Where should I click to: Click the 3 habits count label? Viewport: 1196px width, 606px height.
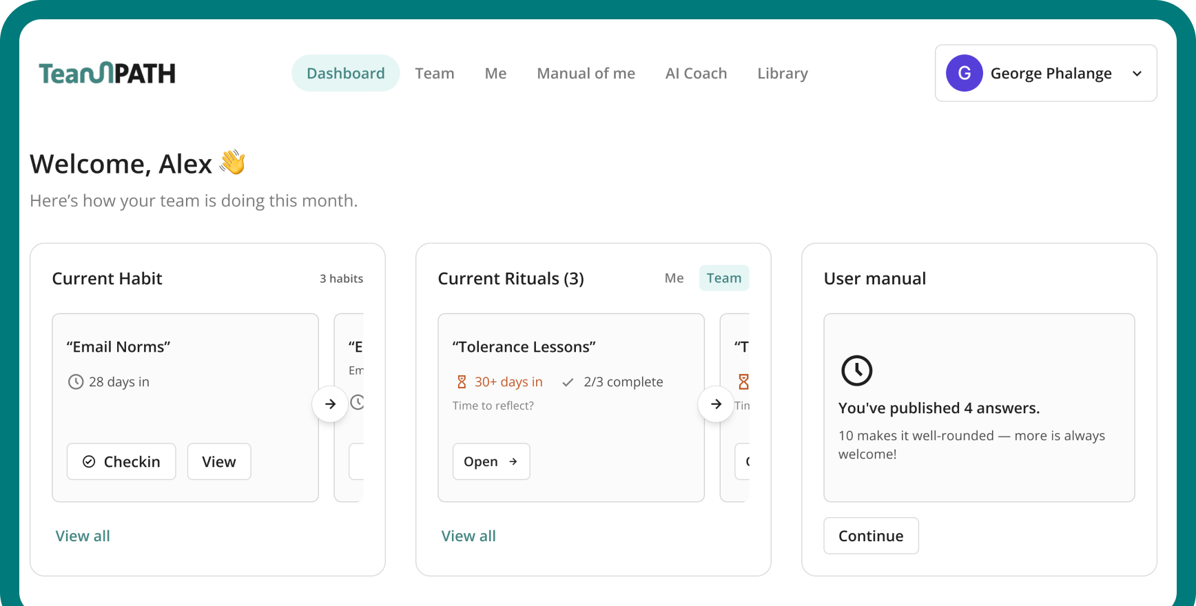[x=341, y=279]
